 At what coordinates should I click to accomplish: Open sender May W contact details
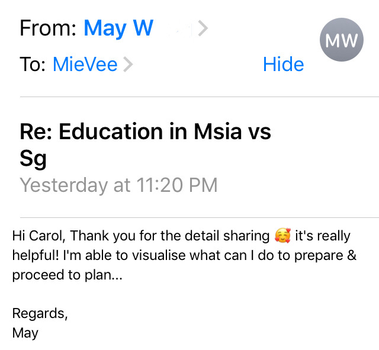tap(118, 28)
